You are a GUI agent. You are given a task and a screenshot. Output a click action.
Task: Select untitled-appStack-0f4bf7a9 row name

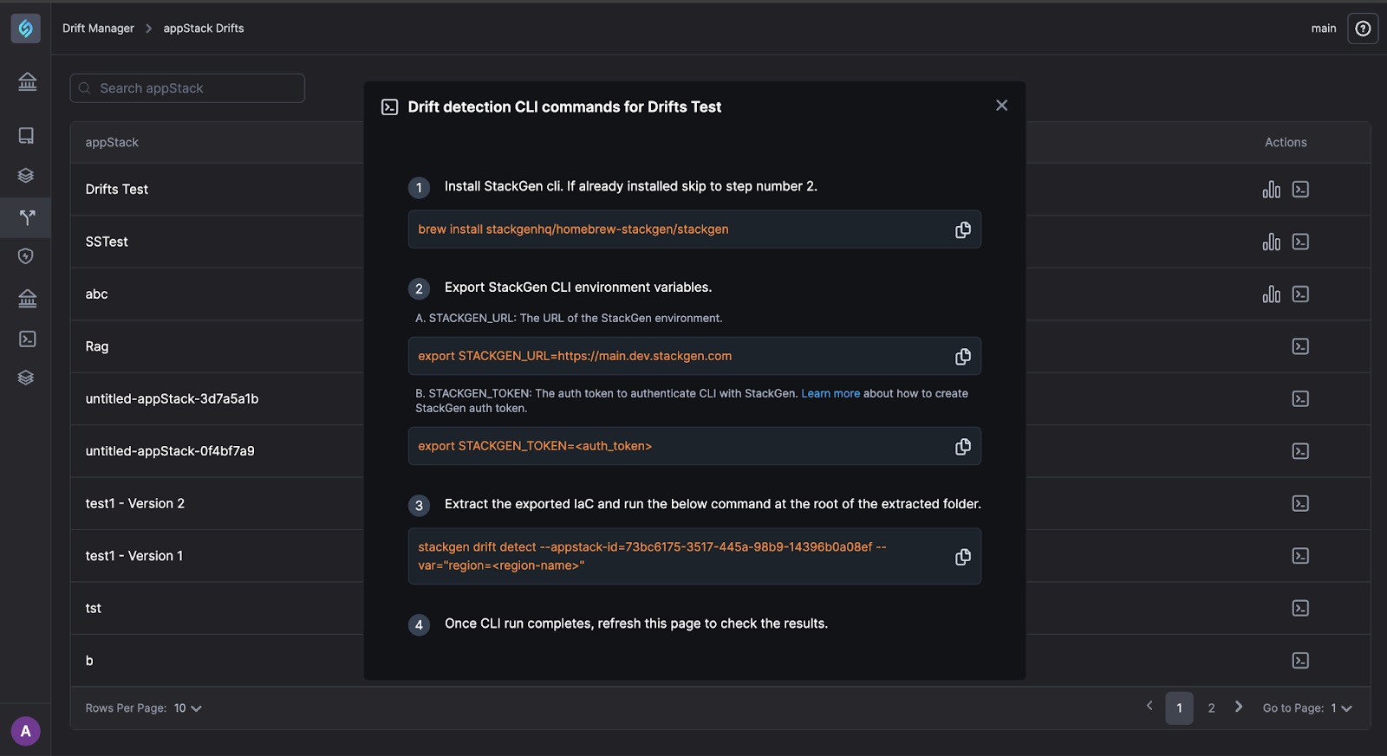170,451
